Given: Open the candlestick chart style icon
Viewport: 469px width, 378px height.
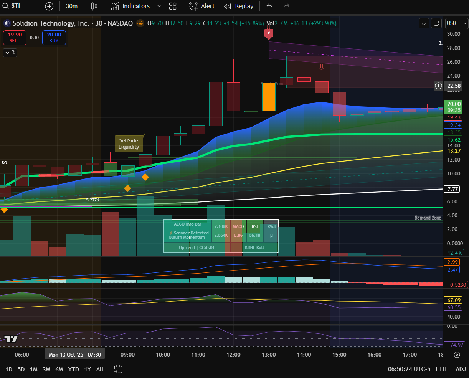Looking at the screenshot, I should coord(94,6).
